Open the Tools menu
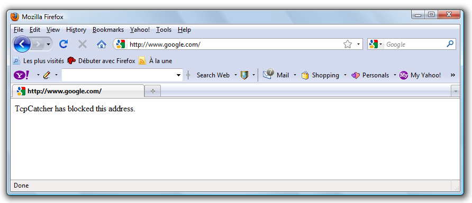 click(x=164, y=30)
